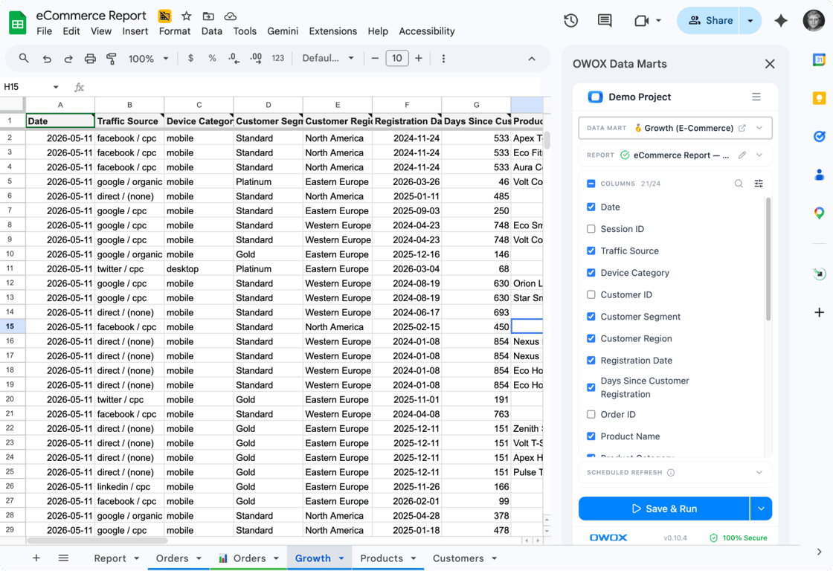Open the Extensions menu

333,31
